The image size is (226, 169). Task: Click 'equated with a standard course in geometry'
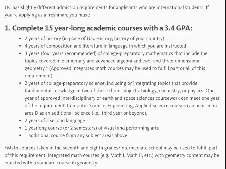click(51, 163)
